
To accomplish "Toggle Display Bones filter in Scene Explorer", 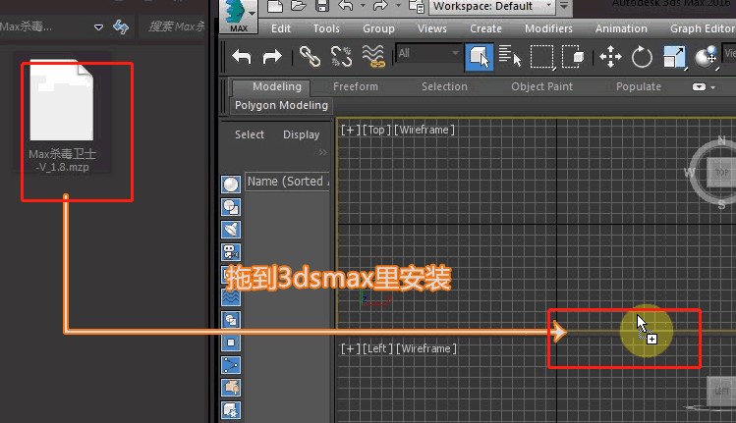I will [231, 365].
